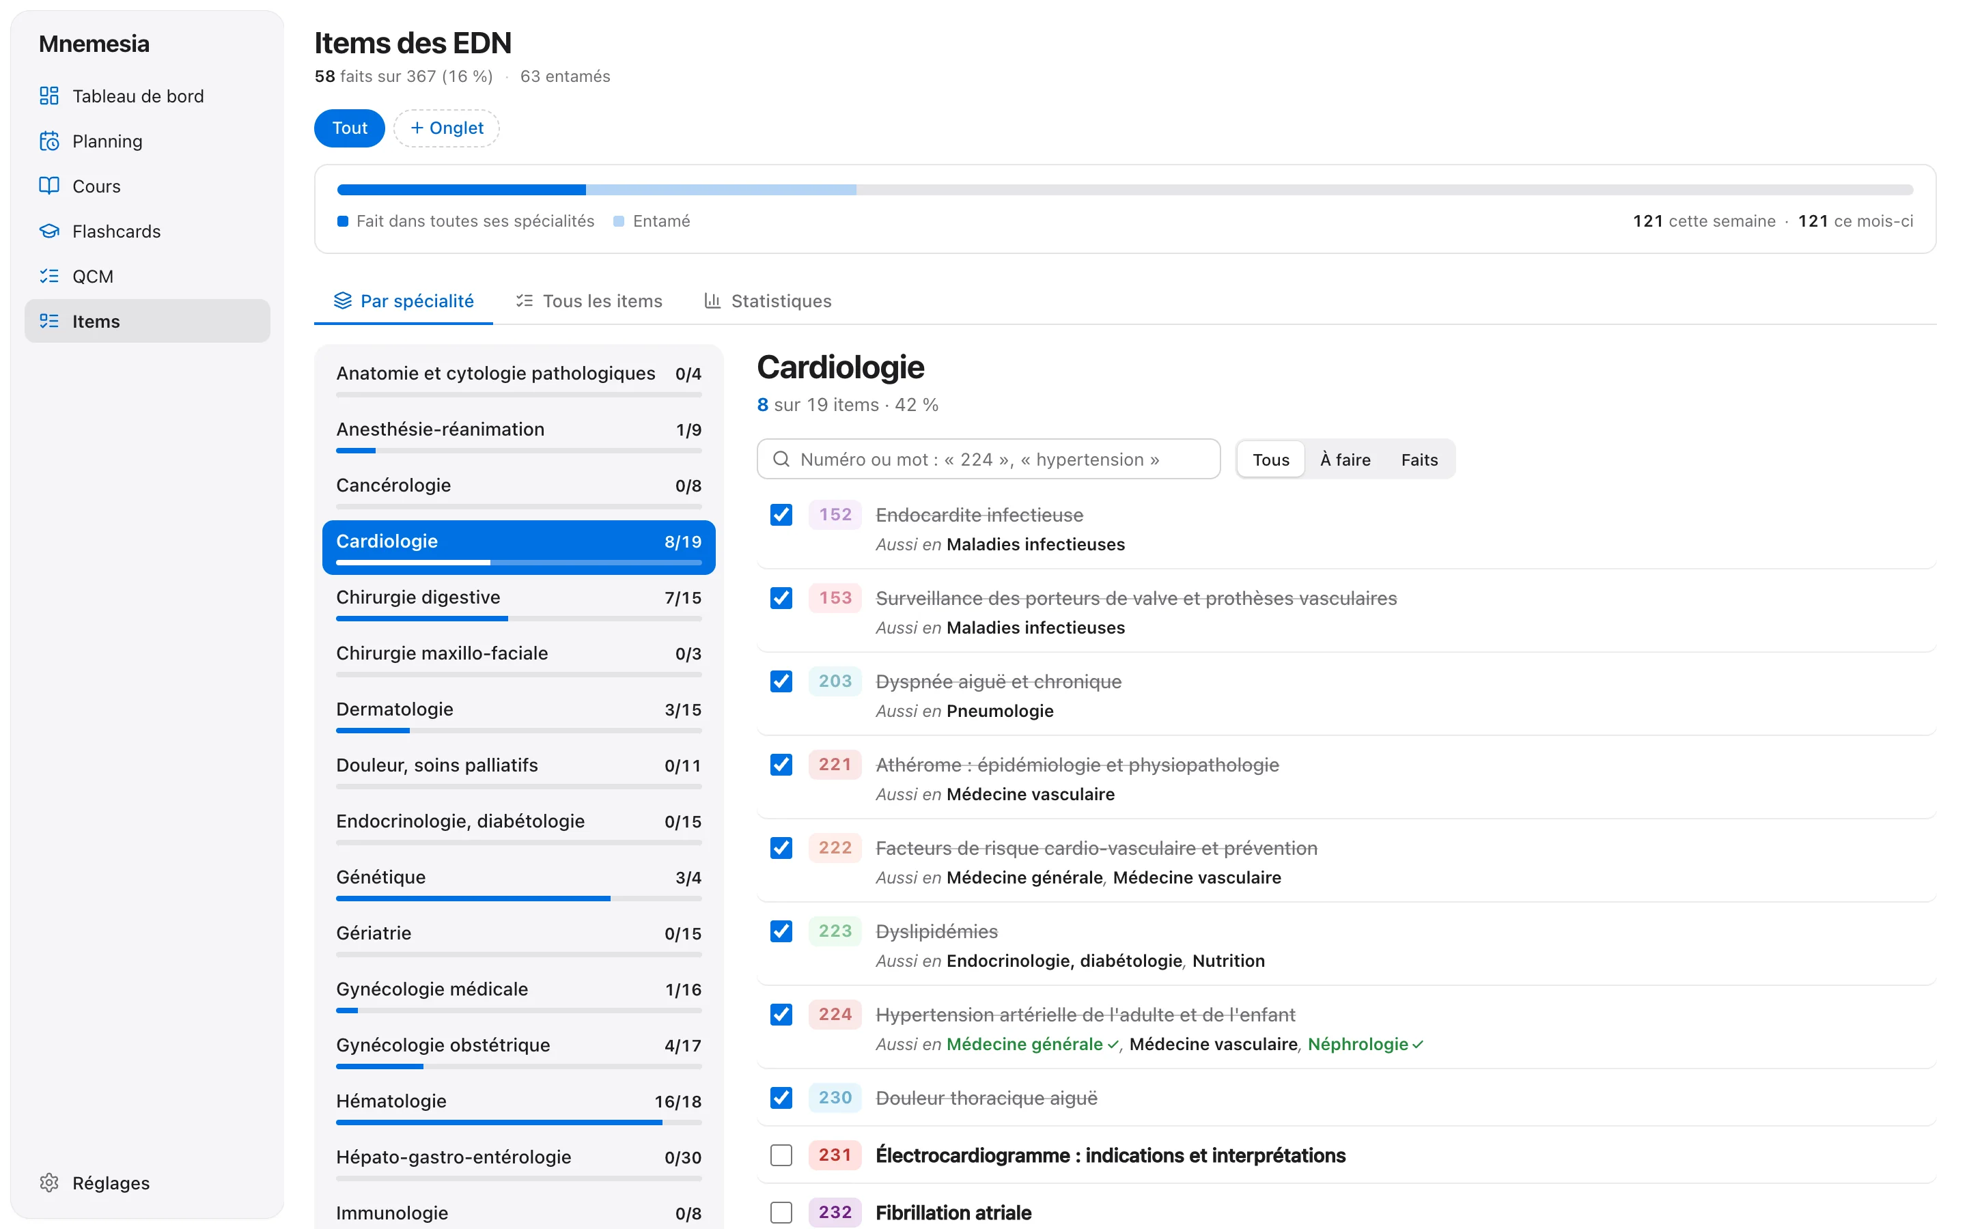Select Dermatologie specialty row
The height and width of the screenshot is (1229, 1967).
(518, 716)
